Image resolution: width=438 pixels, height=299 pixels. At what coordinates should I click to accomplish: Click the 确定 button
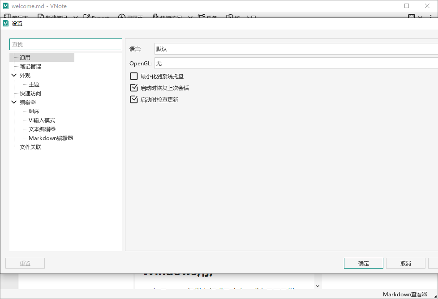click(x=363, y=263)
